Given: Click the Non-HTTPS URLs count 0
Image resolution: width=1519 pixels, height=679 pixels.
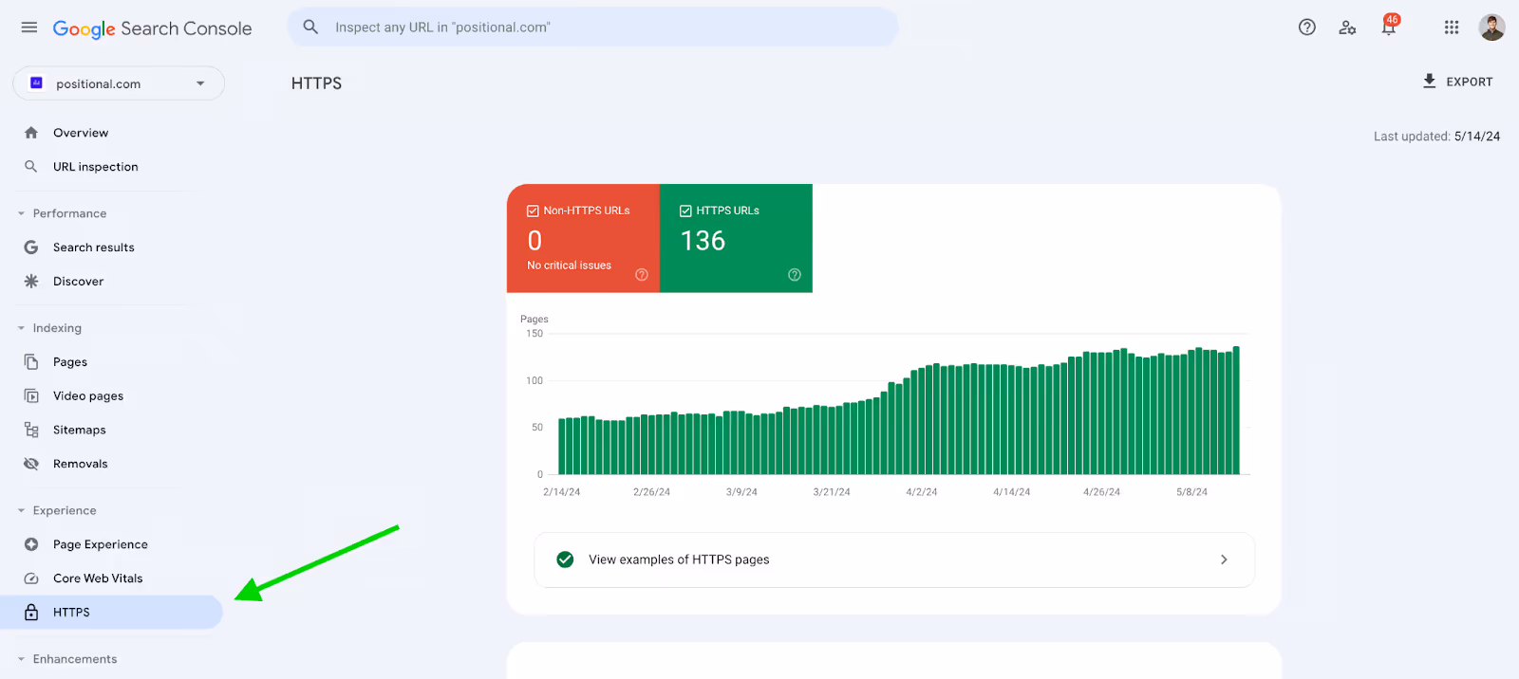Looking at the screenshot, I should [534, 241].
